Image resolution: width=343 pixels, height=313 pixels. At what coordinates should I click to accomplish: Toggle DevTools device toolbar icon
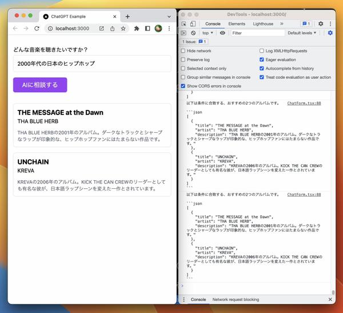pos(193,23)
